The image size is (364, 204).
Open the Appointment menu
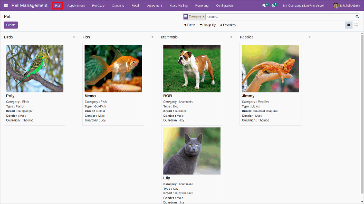[76, 6]
